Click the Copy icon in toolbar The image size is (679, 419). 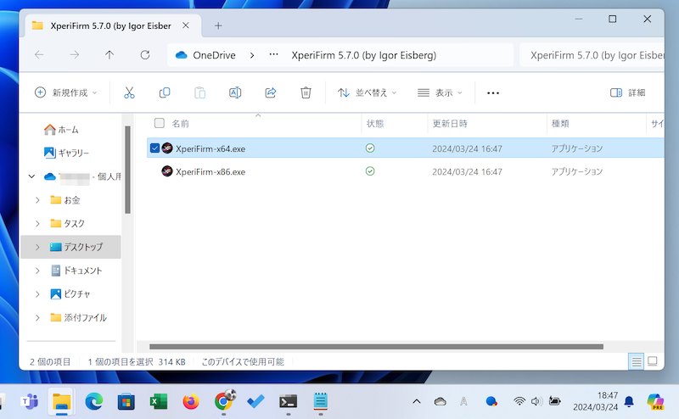(165, 92)
